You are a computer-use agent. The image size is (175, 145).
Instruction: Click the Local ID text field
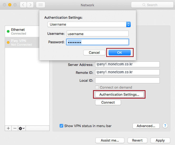[x=127, y=80]
